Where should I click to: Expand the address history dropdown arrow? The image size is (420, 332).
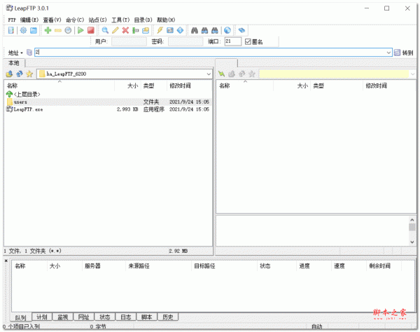coord(388,53)
